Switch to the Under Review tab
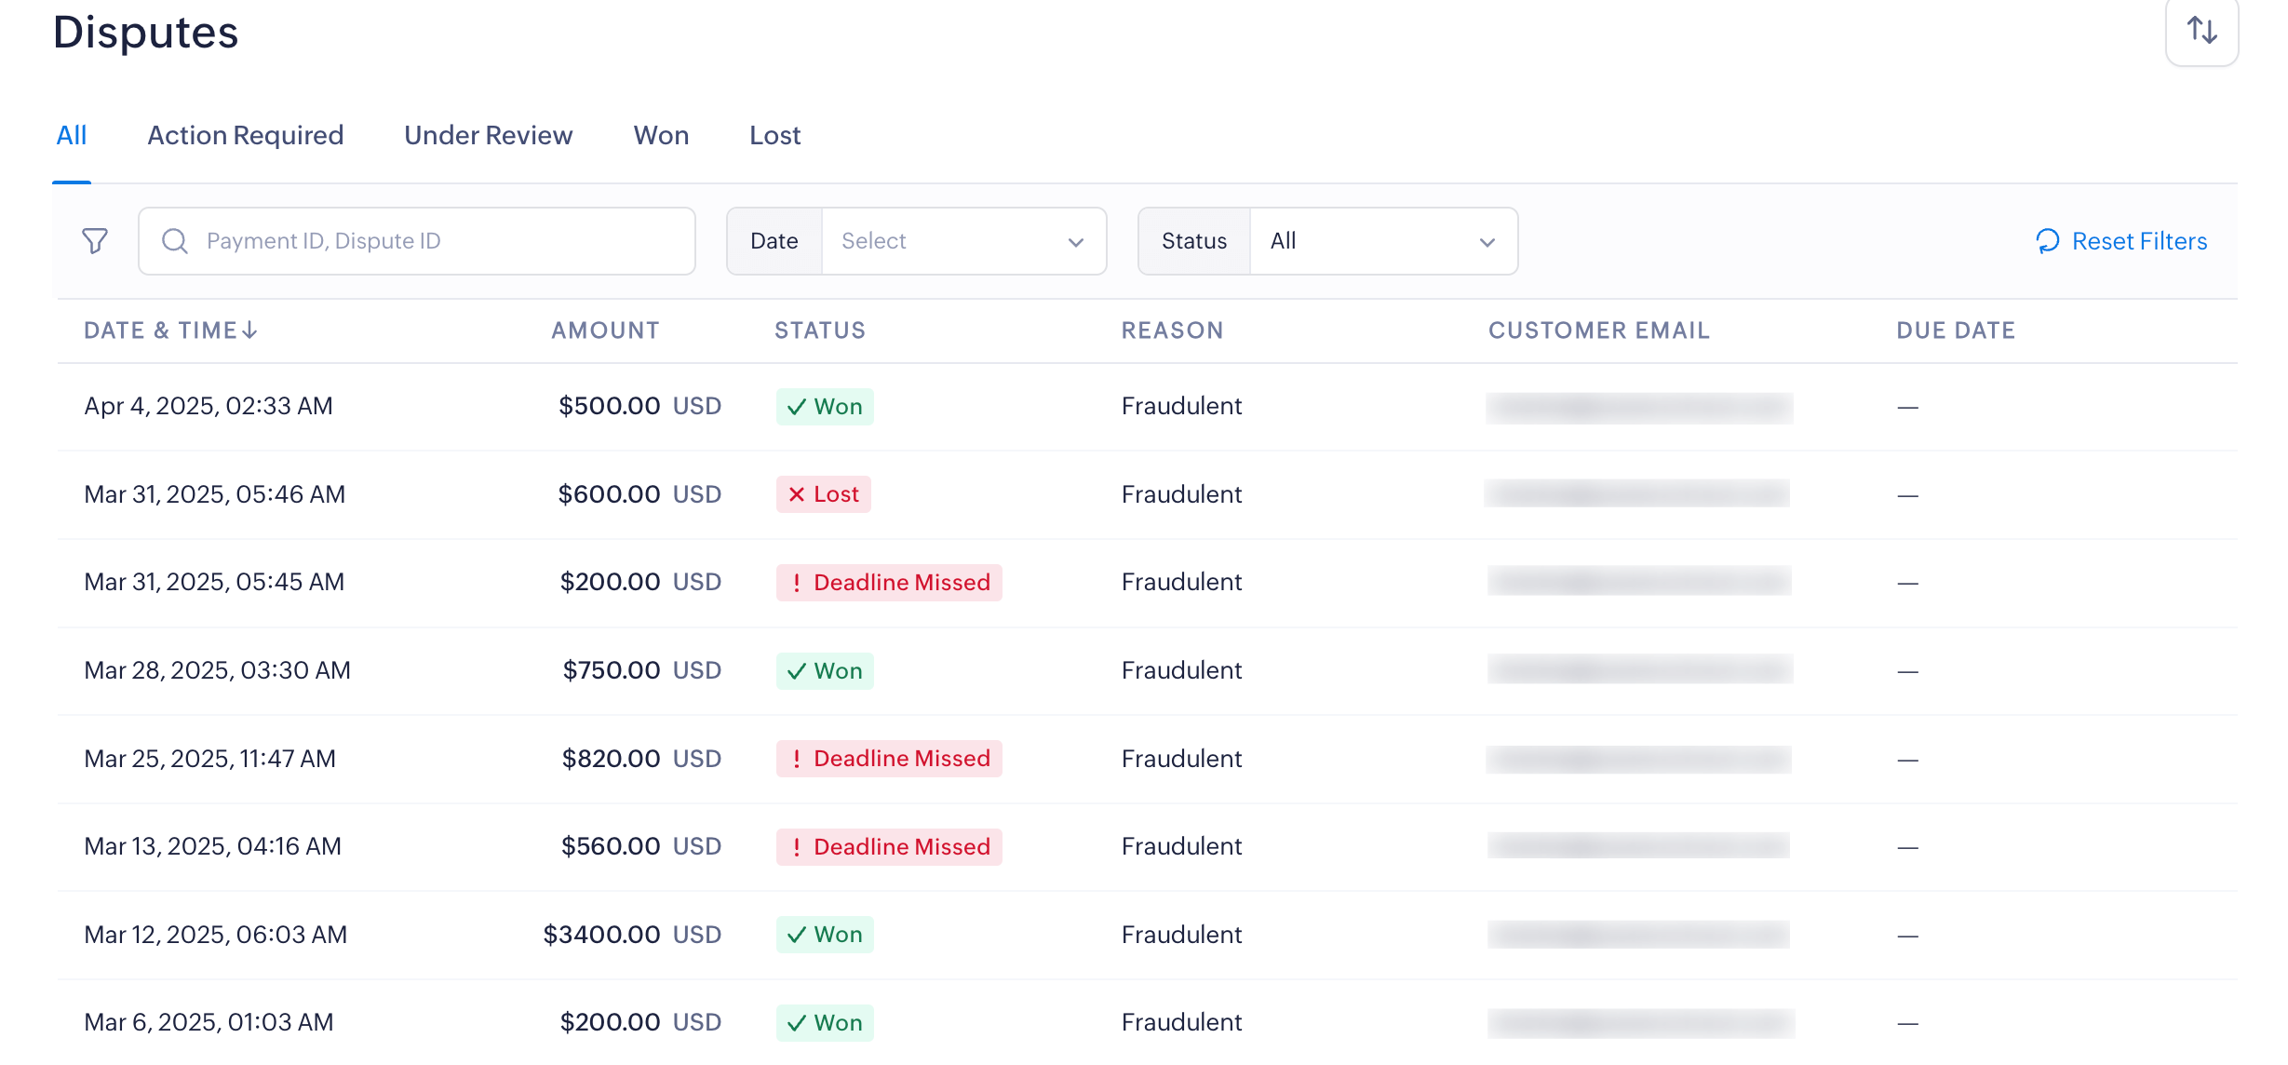This screenshot has width=2288, height=1065. (488, 136)
